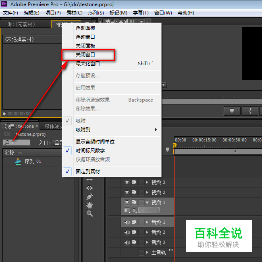The image size is (262, 262).
Task: Select the Slide tool in the tools panel
Action: (x=89, y=188)
